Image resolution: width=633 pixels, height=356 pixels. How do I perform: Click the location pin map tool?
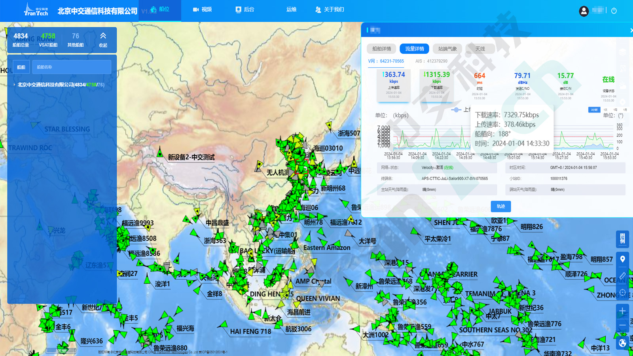coord(622,259)
